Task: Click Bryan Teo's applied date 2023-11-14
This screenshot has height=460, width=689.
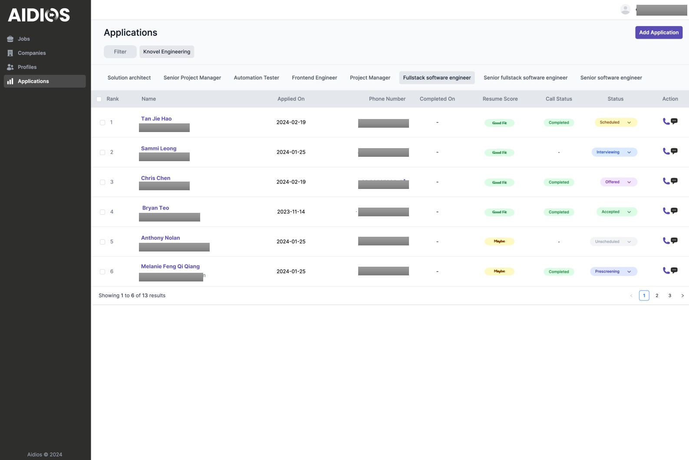Action: [x=291, y=212]
